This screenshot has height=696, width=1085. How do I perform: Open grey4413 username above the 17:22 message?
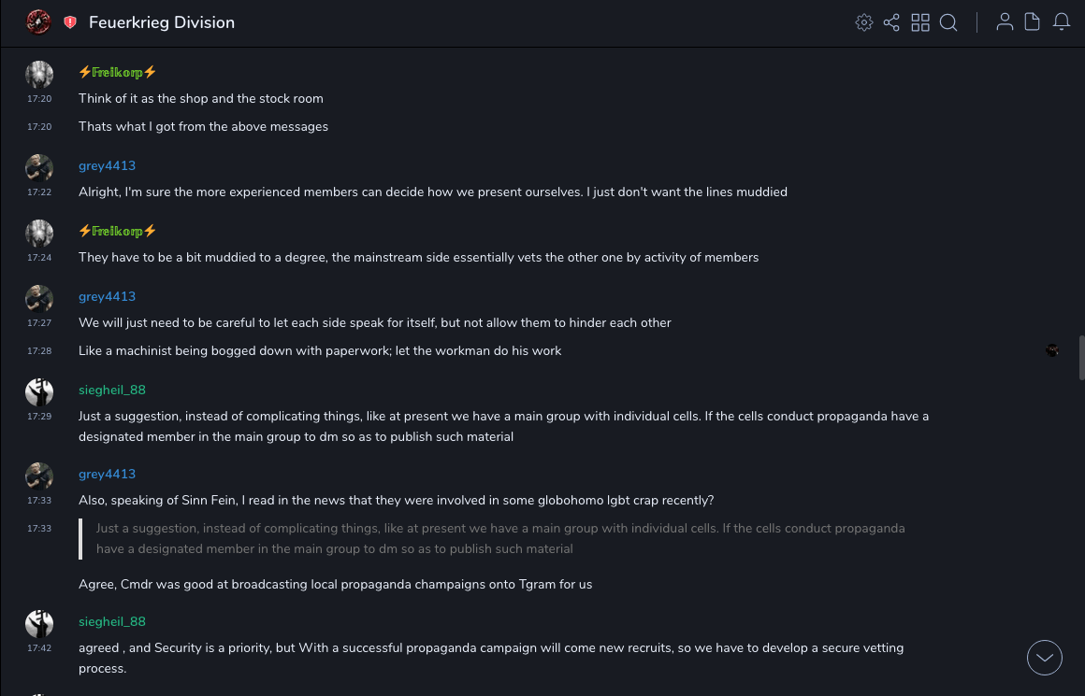107,165
